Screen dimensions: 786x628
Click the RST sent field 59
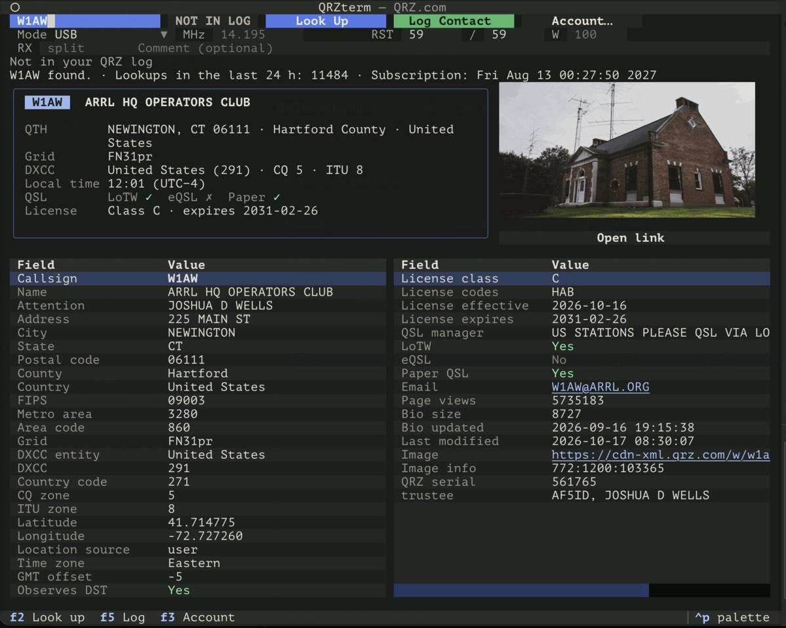tap(432, 35)
